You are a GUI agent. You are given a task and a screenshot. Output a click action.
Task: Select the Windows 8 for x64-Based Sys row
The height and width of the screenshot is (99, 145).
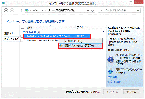click(x=42, y=40)
